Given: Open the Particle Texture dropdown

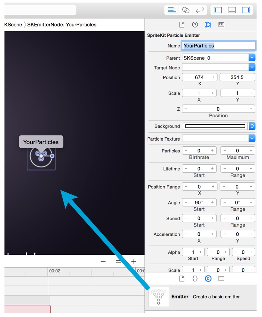Looking at the screenshot, I should [252, 138].
